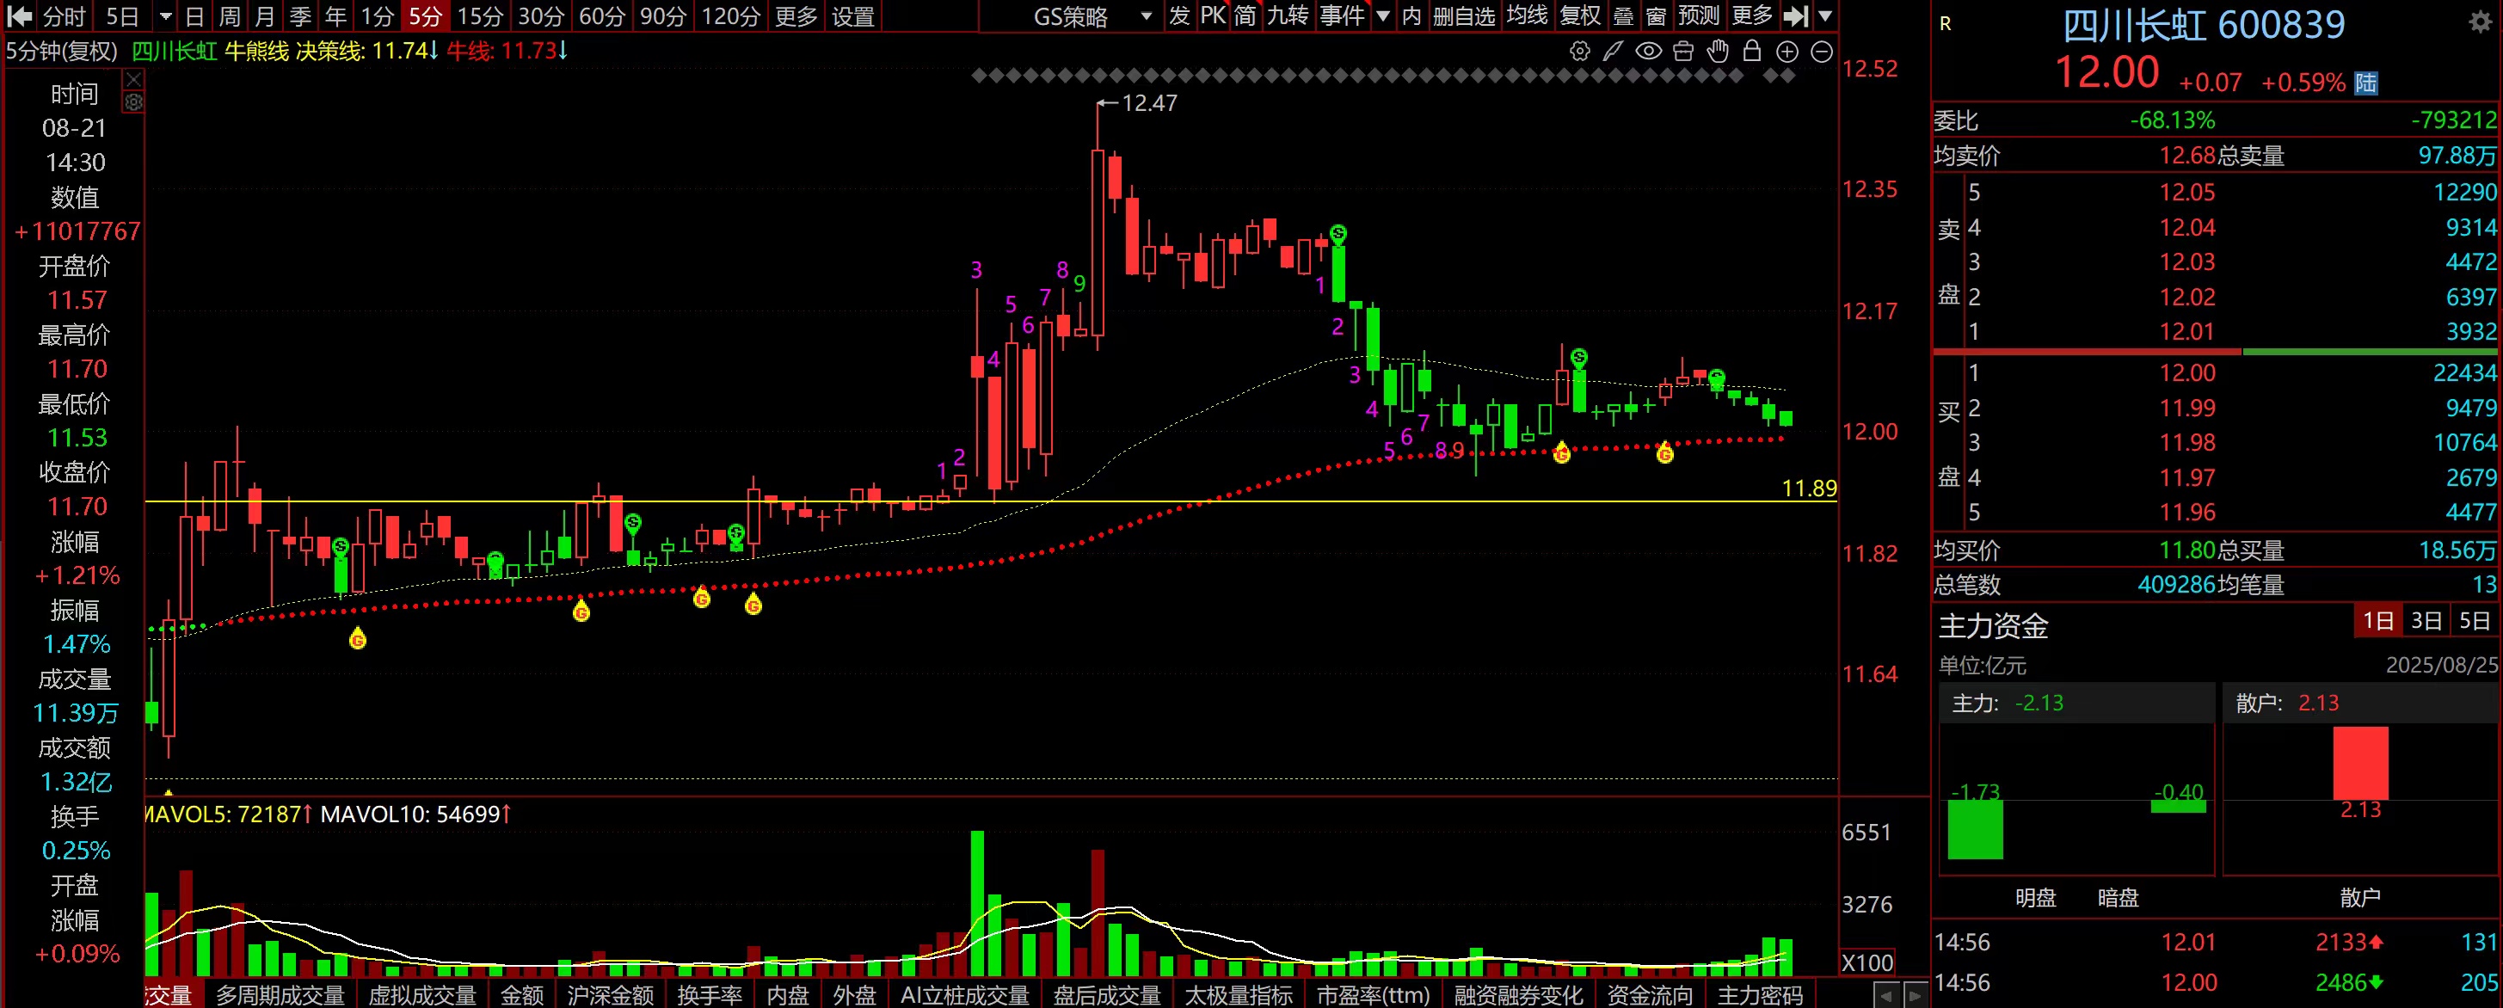Image resolution: width=2503 pixels, height=1008 pixels.
Task: Jump to chart end with right arrow-bar icon
Action: click(1797, 15)
